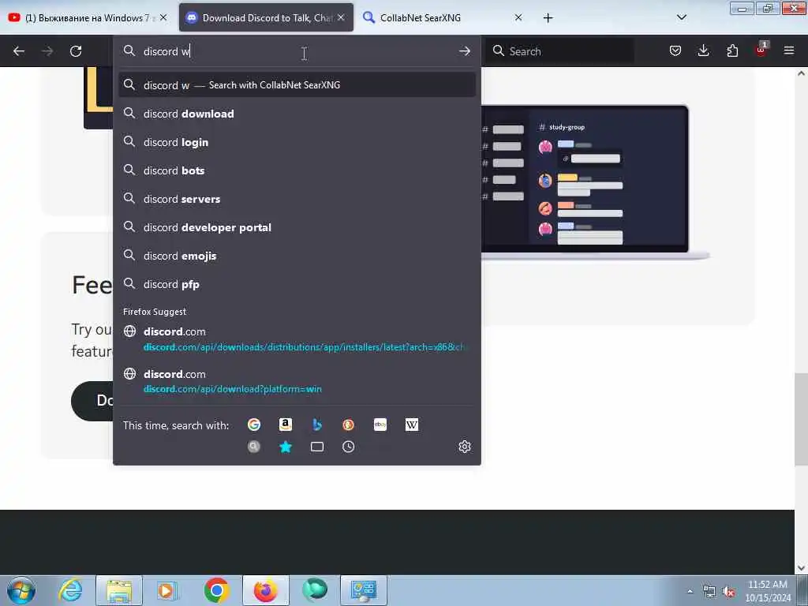Close the CollabNet SearXNG tab

pos(518,17)
